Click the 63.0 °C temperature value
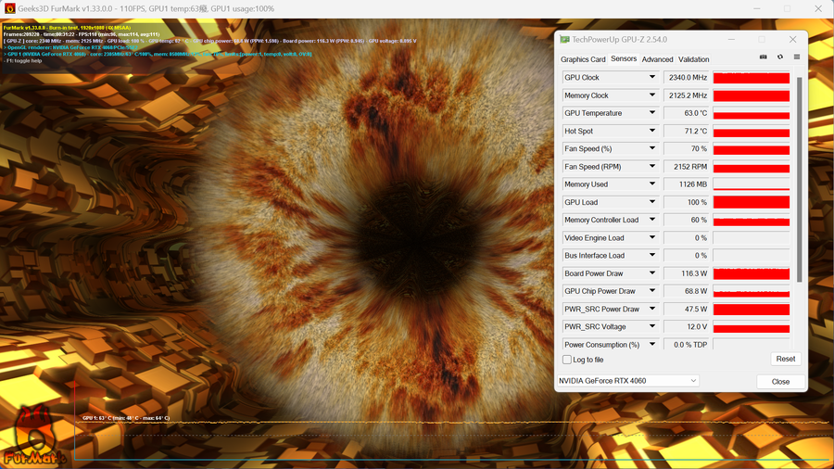 tap(685, 113)
